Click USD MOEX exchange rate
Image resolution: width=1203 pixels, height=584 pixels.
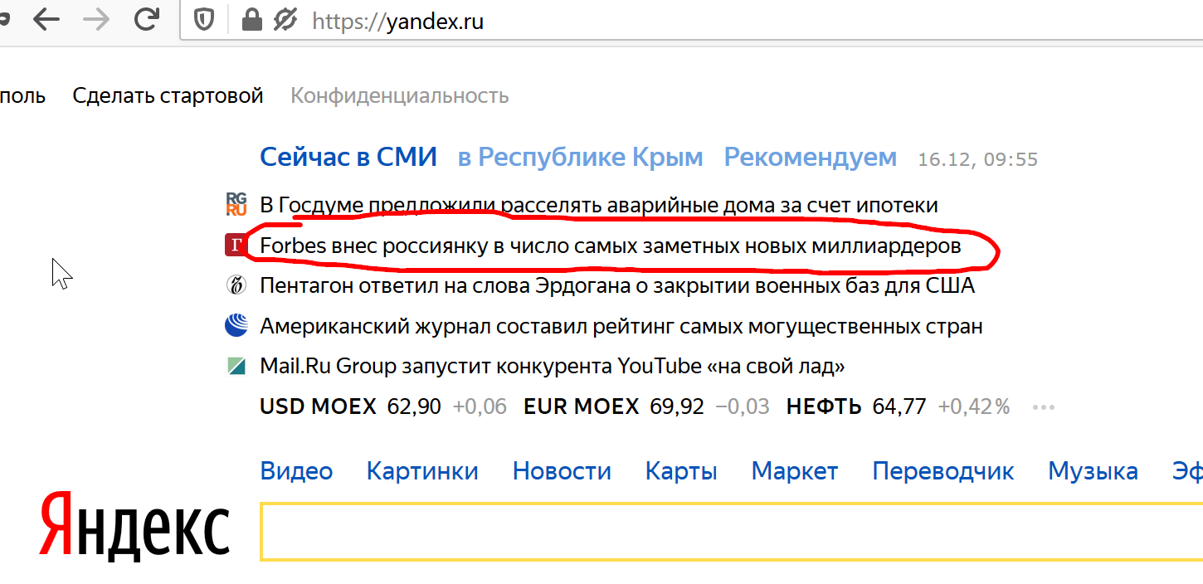350,406
